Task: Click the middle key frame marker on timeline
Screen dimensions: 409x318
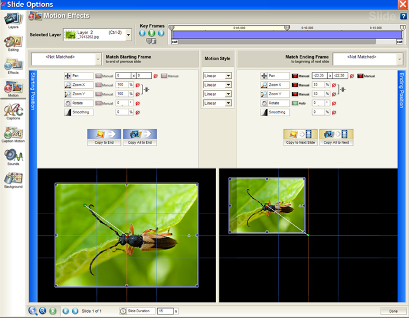Action: [287, 27]
